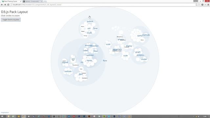Viewport: 210px width, 118px height.
Task: Click the encoder label in the chart
Action: [88, 45]
